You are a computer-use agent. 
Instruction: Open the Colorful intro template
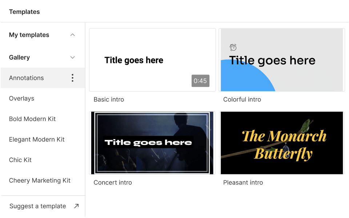(282, 60)
